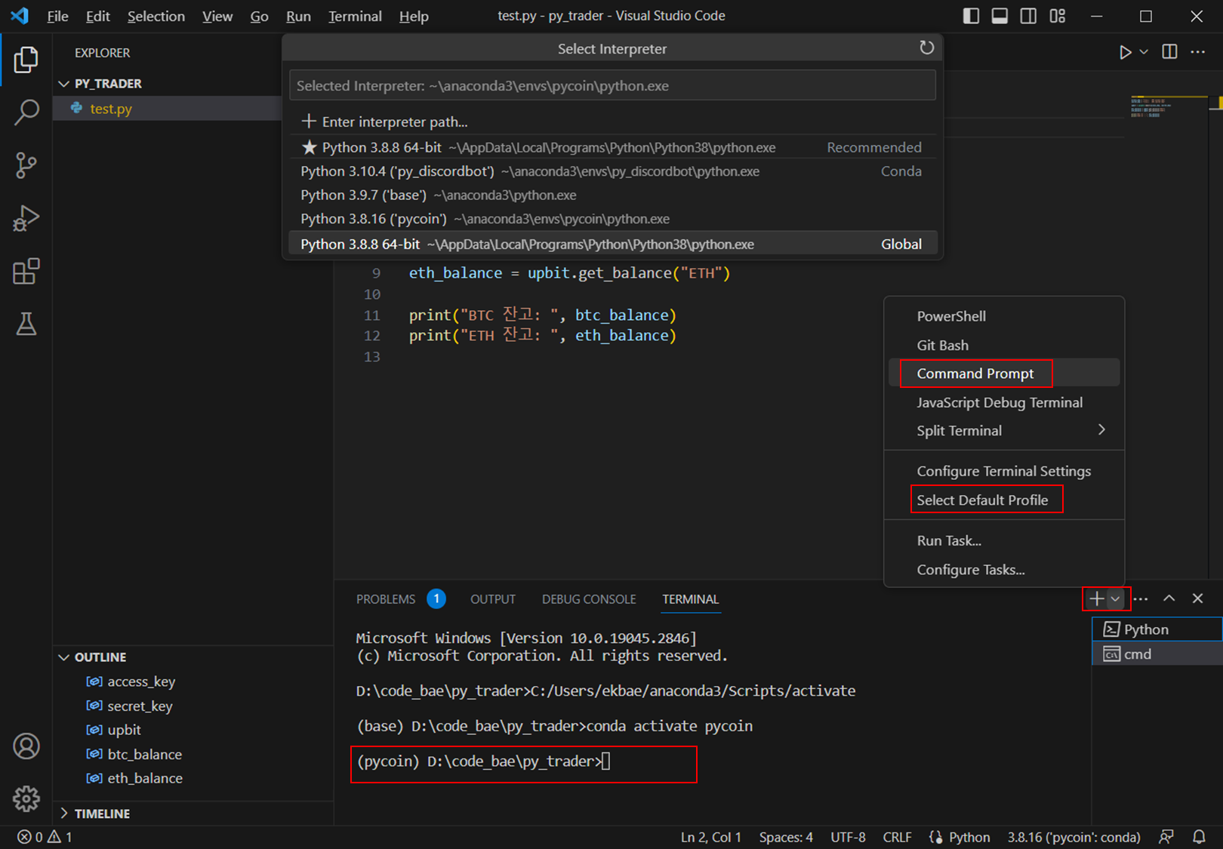Create a new terminal with plus icon
1223x849 pixels.
(1096, 599)
